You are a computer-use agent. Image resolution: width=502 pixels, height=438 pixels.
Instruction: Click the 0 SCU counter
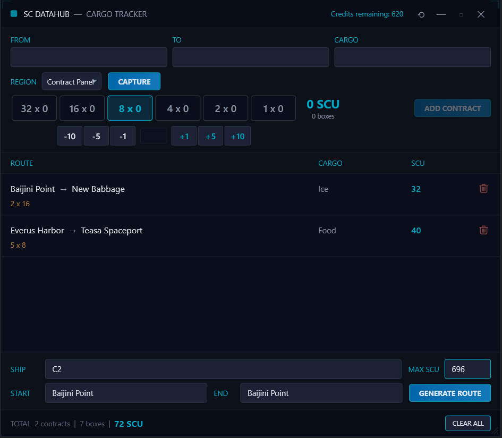323,104
